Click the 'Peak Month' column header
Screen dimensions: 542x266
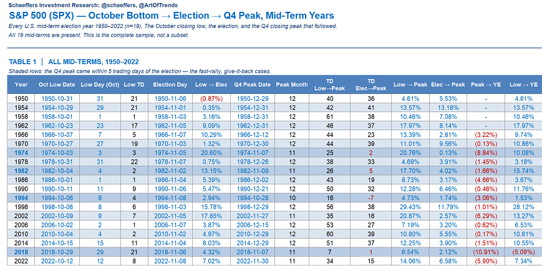coord(291,85)
